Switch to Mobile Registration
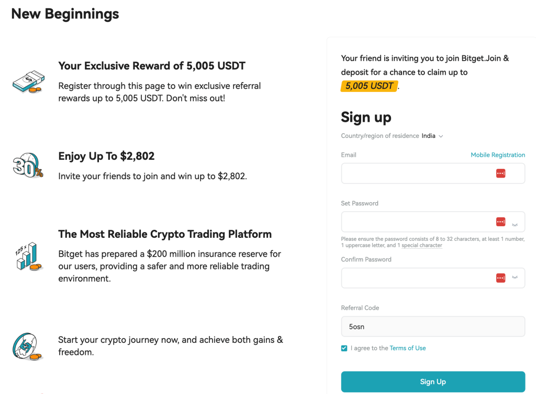Viewport: 536px width, 394px height. tap(497, 155)
